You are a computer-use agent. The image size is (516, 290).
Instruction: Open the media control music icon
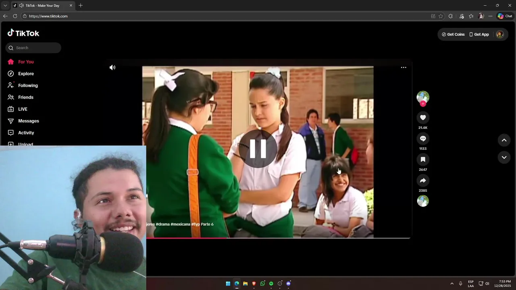click(462, 16)
